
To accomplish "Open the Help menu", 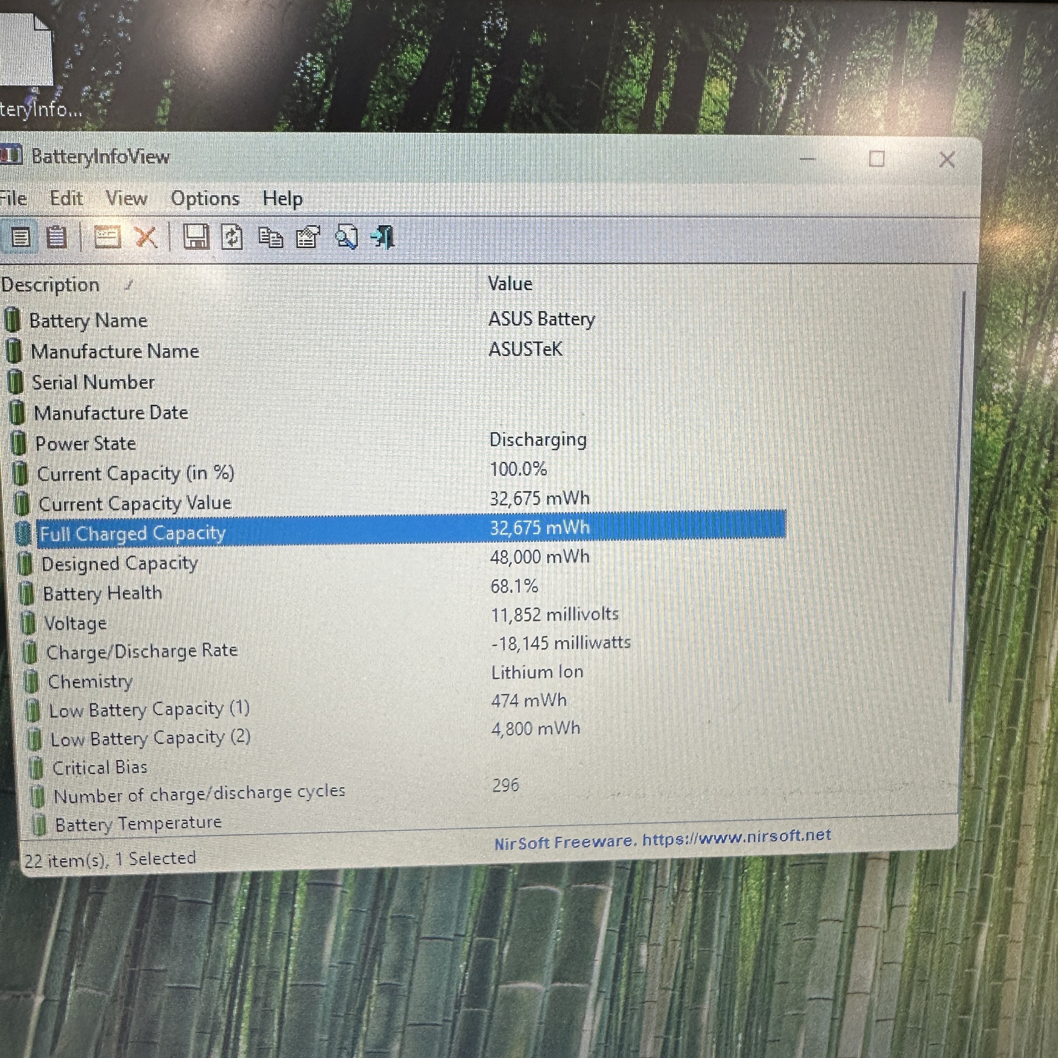I will (x=282, y=198).
